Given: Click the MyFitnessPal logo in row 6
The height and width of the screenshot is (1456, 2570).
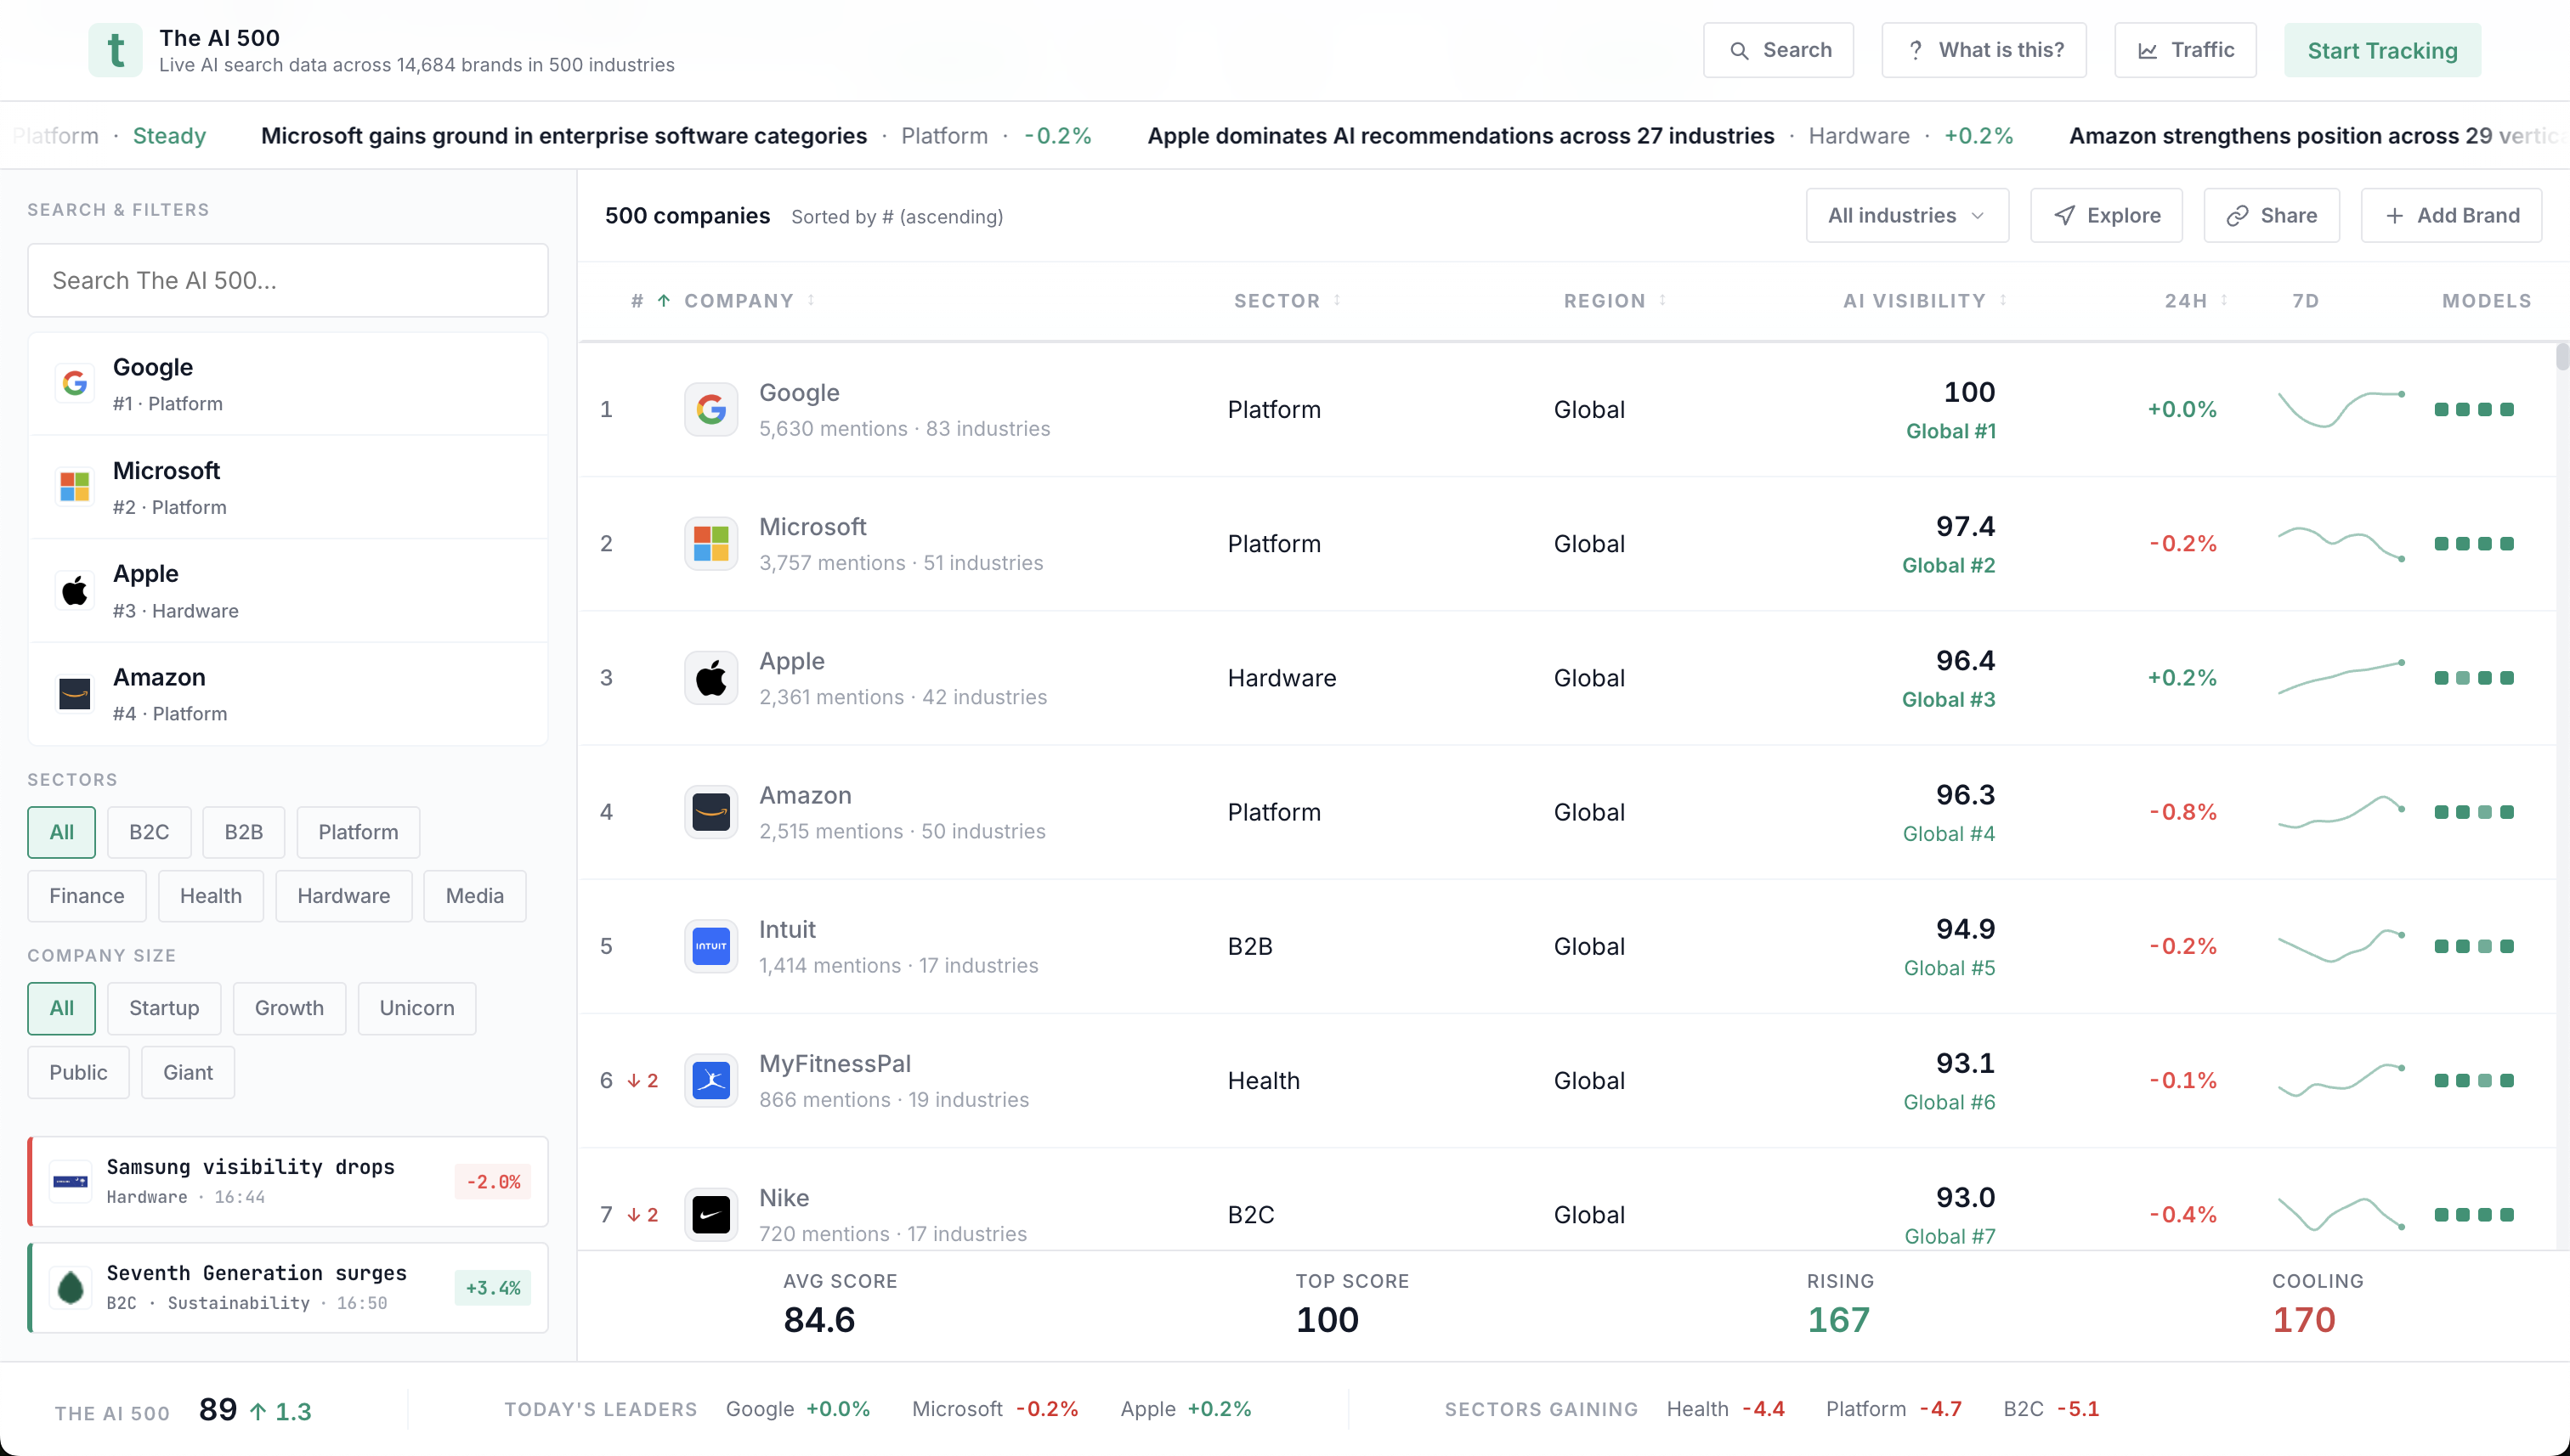Looking at the screenshot, I should [710, 1080].
